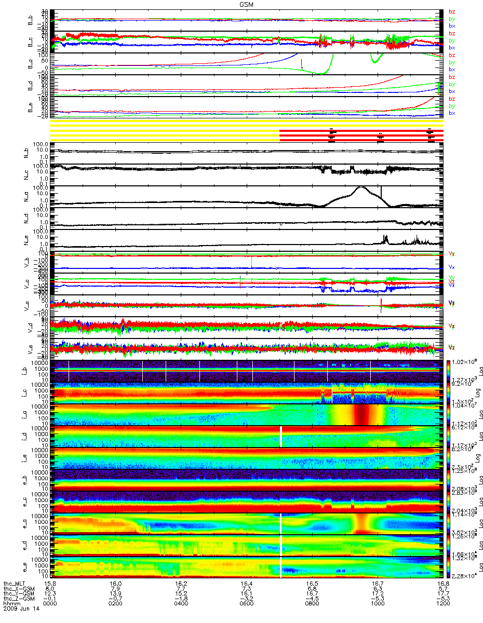
Task: Click the 1000 time tick label
Action: (x=377, y=604)
